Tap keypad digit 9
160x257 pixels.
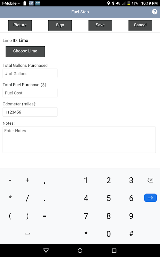click(x=131, y=216)
